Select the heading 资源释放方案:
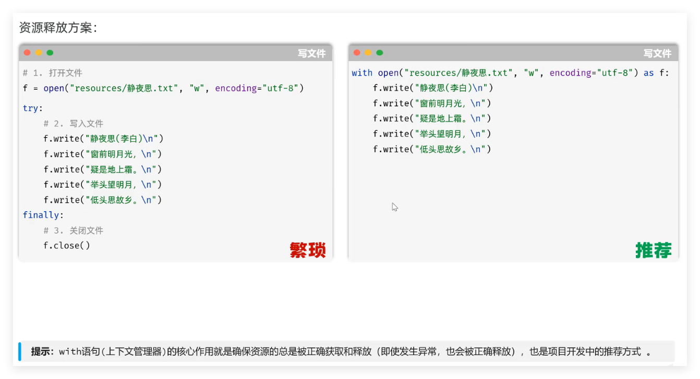Viewport: 700px width, 379px height. point(58,28)
